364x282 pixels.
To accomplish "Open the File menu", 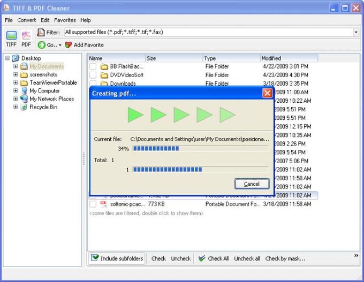I will [x=9, y=20].
